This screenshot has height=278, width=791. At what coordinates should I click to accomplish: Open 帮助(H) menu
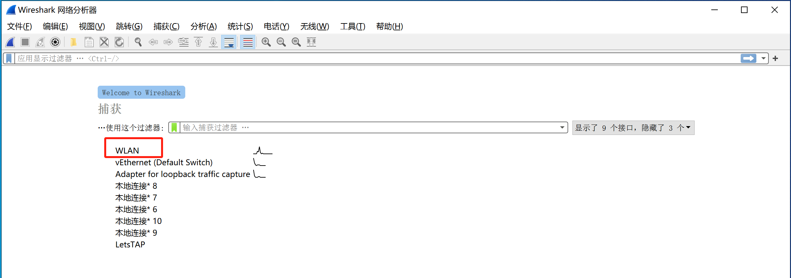[389, 26]
